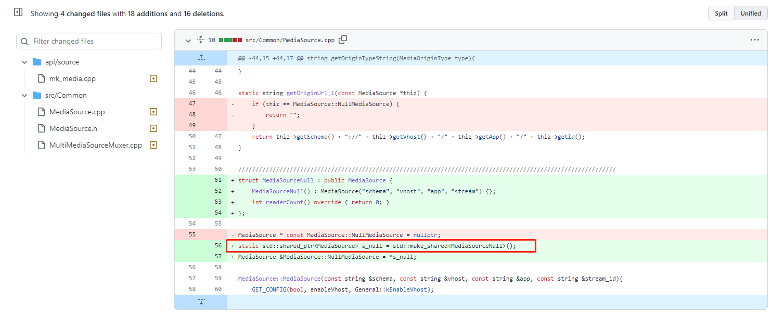Screen dimensions: 772x317
Task: Click the modified marker beside mk_media.cpp
Action: point(153,78)
